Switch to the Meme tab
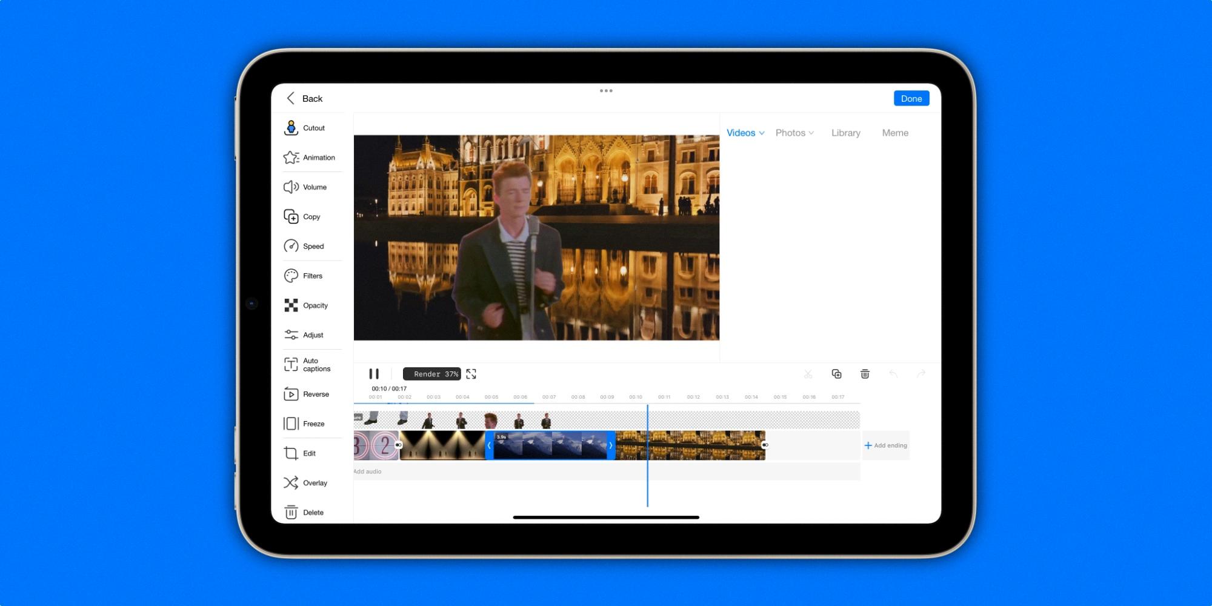The image size is (1212, 606). pos(895,133)
